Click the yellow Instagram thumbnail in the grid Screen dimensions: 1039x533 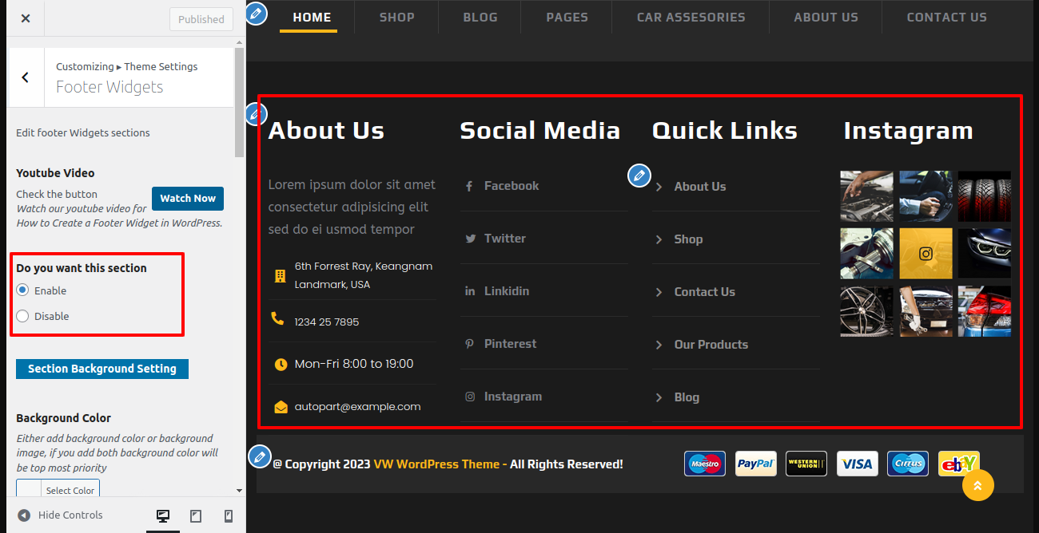click(x=926, y=254)
